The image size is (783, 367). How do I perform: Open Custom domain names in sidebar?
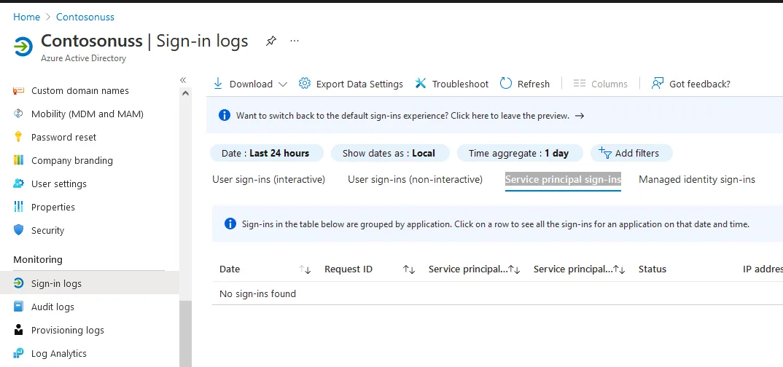pyautogui.click(x=80, y=91)
